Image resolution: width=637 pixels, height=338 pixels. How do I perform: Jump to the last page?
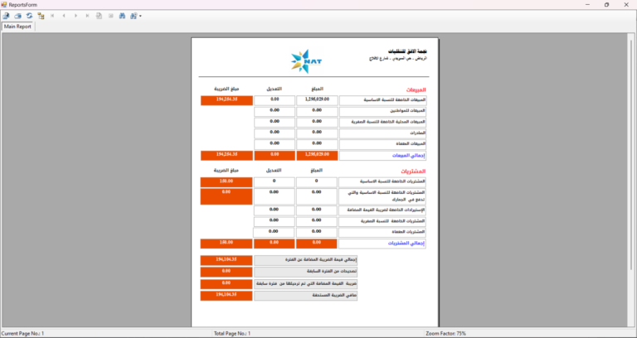[x=88, y=16]
